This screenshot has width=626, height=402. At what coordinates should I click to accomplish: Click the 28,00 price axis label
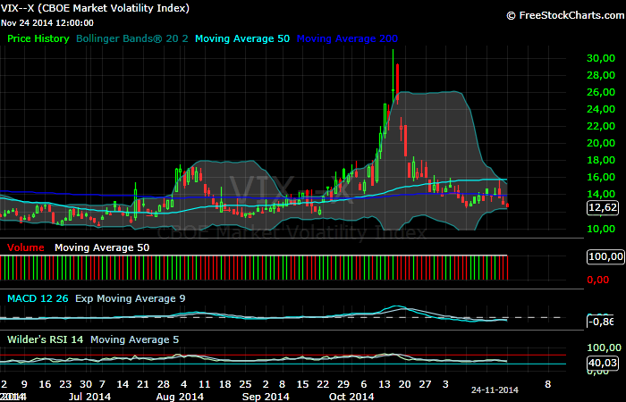tap(601, 75)
